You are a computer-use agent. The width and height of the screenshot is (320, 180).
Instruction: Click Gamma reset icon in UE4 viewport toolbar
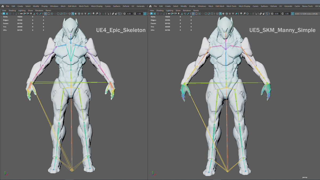coord(135,14)
